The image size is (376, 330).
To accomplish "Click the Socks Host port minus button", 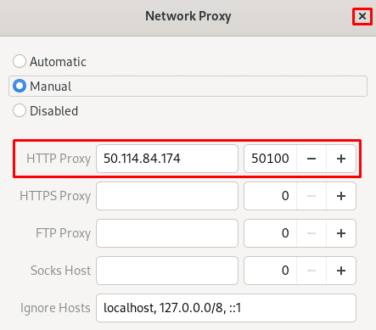I will (311, 271).
